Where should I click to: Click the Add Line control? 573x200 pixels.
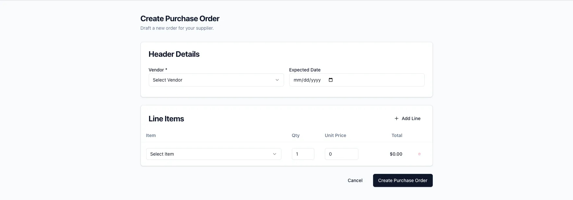[x=407, y=118]
